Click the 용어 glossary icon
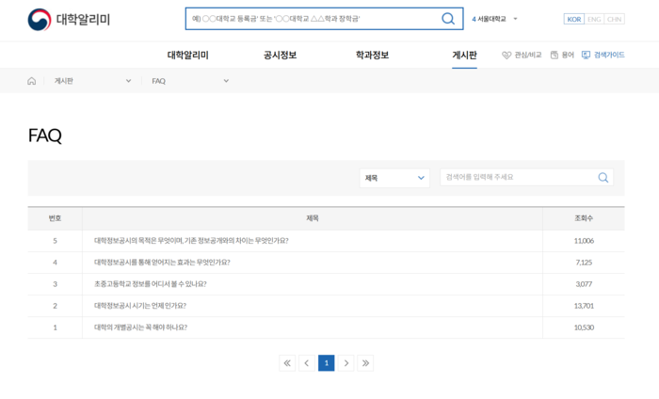 tap(555, 55)
